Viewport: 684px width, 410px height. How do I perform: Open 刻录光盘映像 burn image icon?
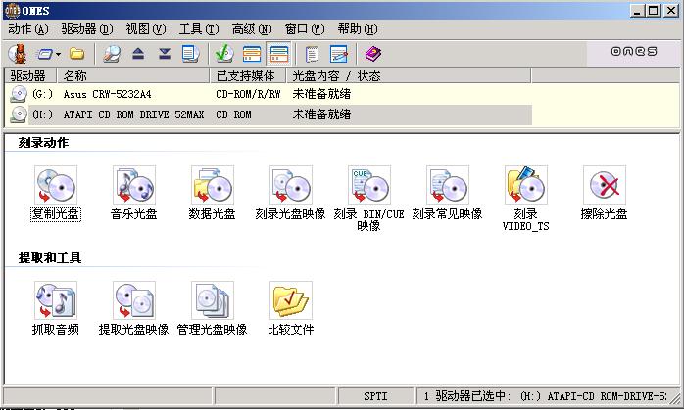pyautogui.click(x=290, y=186)
